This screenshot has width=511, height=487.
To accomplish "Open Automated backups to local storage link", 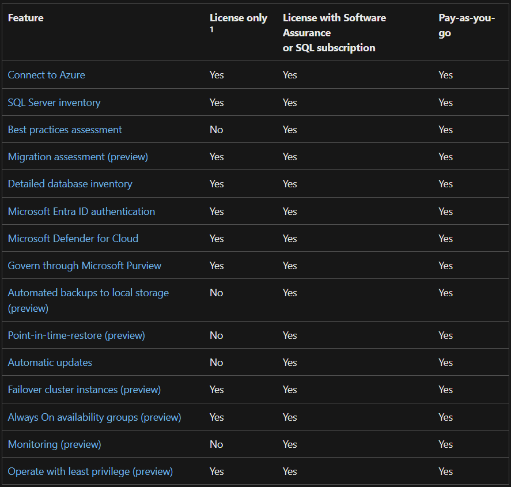I will pyautogui.click(x=88, y=293).
